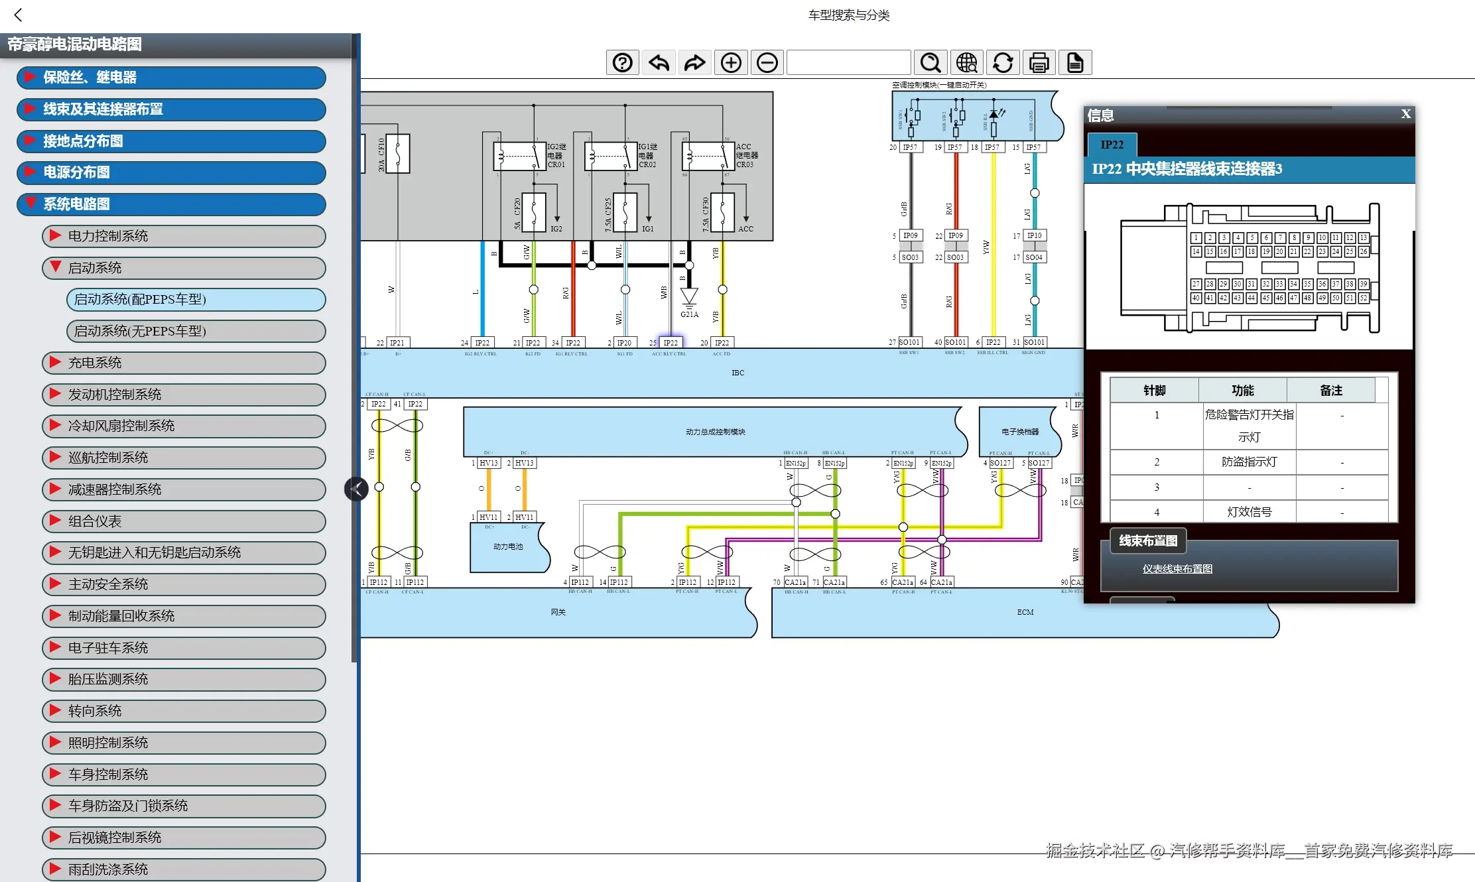Go back with top-left arrow

point(19,15)
